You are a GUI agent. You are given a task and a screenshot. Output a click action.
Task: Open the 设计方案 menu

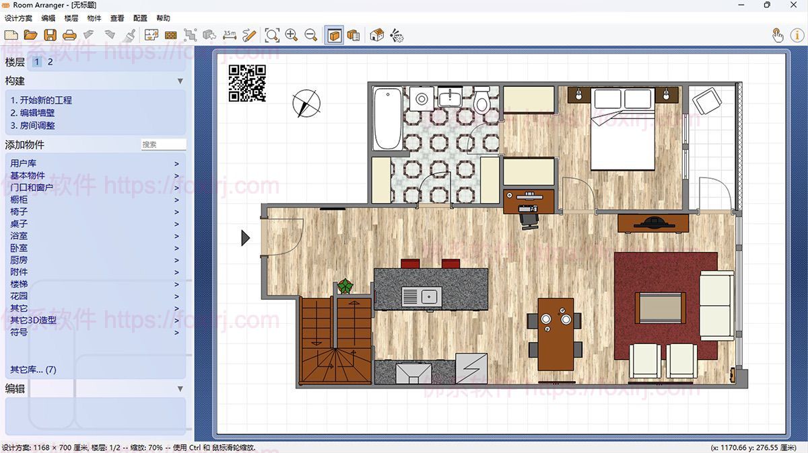(x=18, y=18)
